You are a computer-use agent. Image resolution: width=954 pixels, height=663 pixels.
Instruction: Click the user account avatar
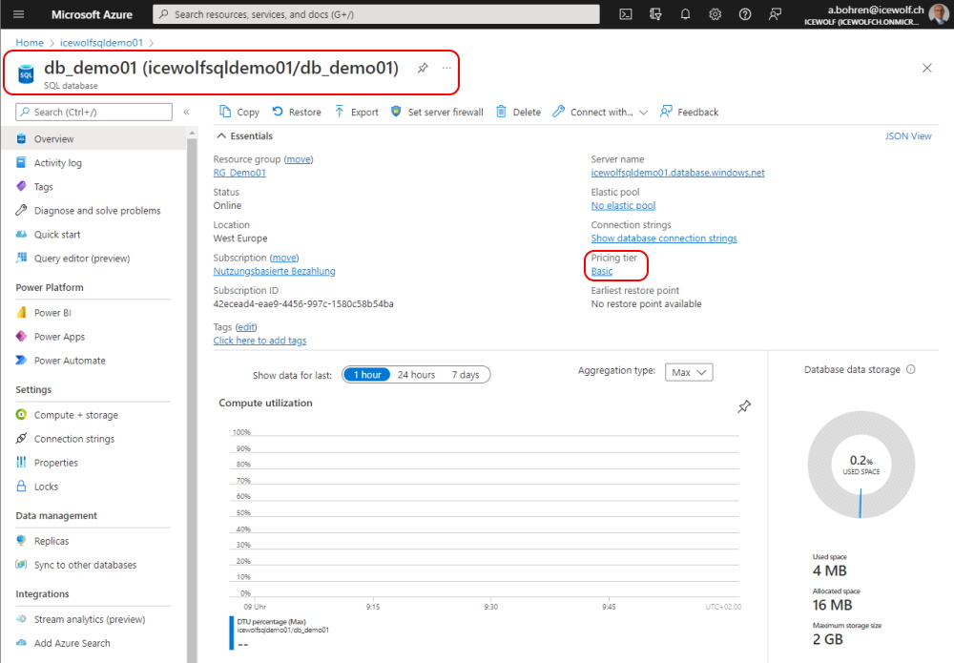point(940,14)
